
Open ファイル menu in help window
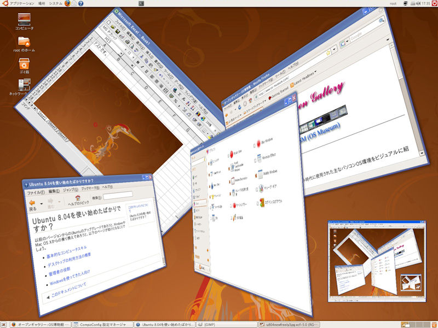[x=36, y=192]
